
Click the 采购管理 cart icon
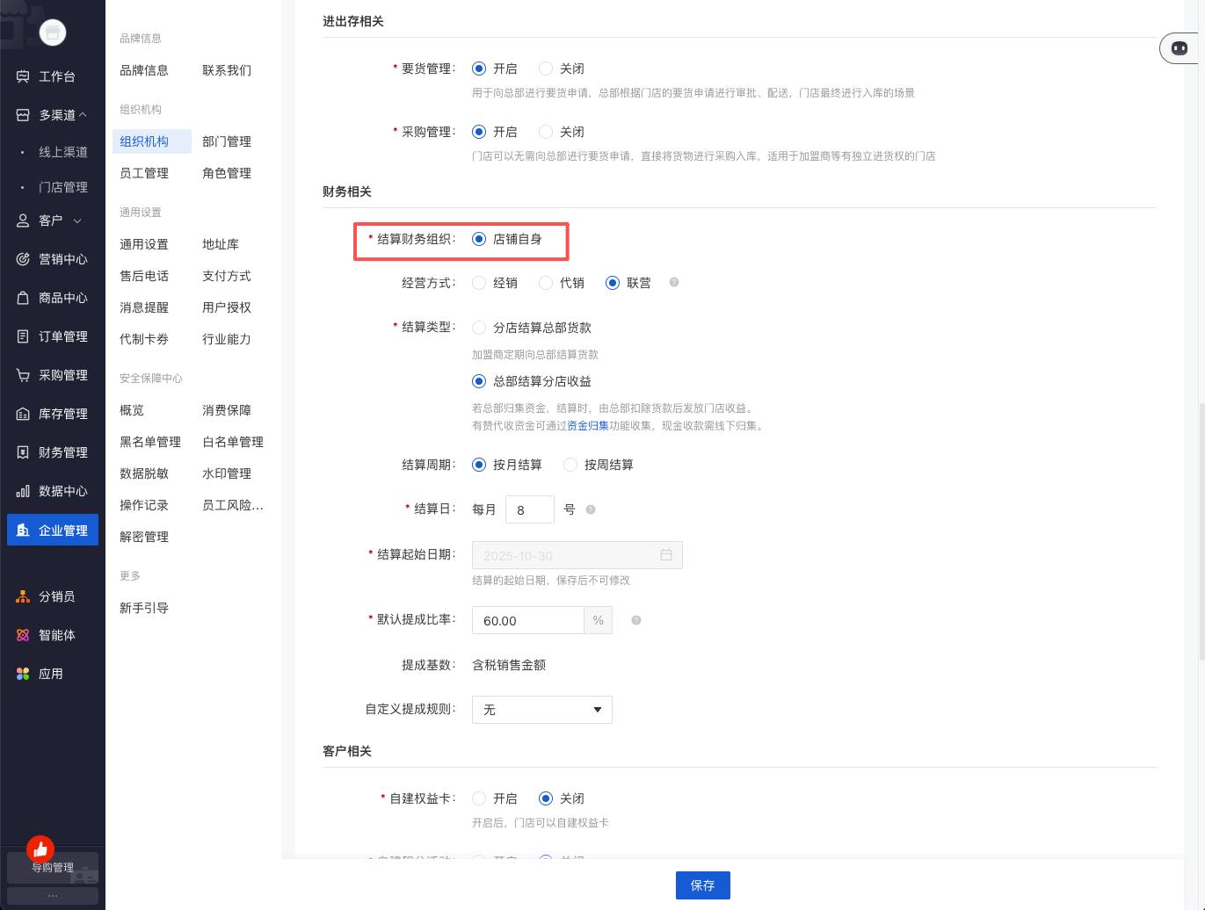coord(23,375)
